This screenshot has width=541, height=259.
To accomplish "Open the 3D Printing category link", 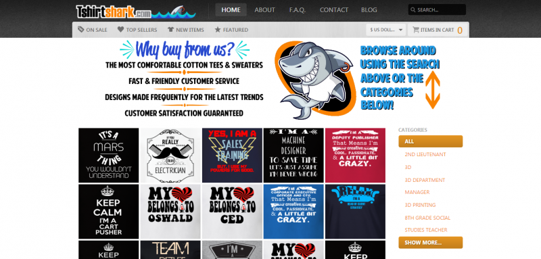I will (420, 205).
